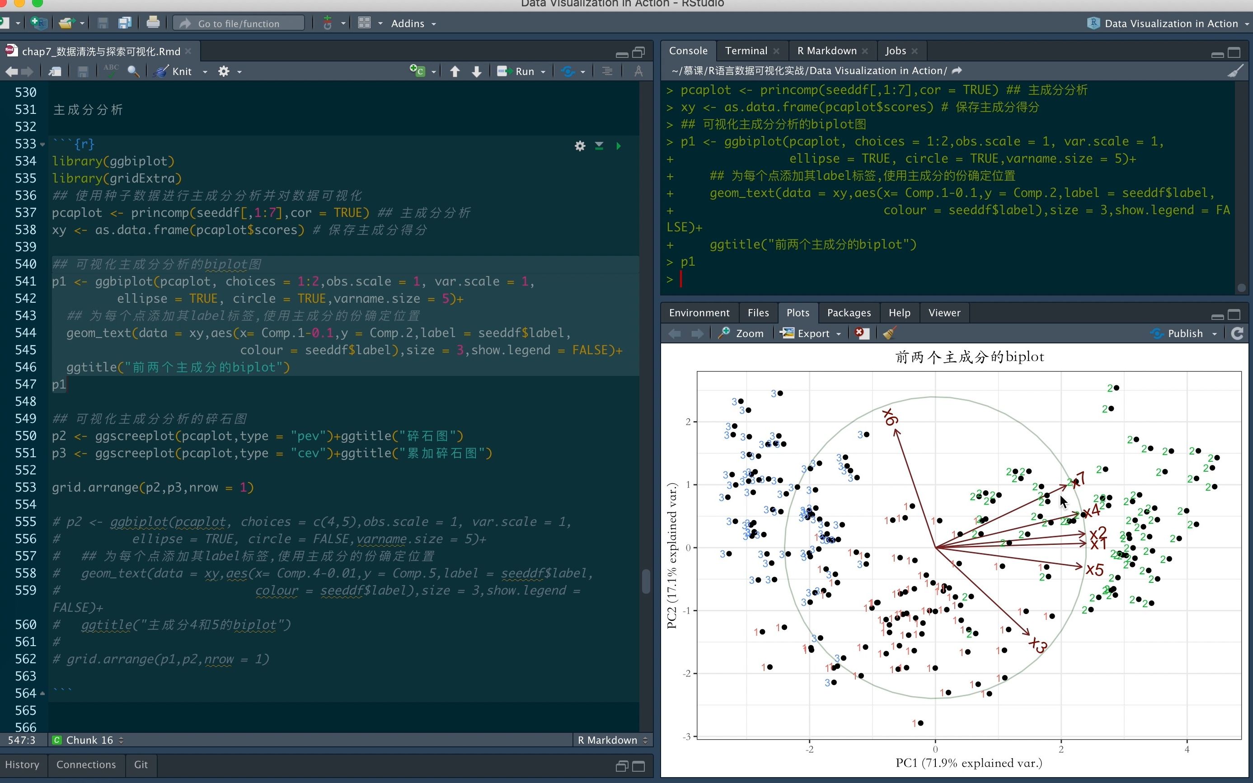Click the Publish button
Screen dimensions: 1253x783
[x=1176, y=333]
